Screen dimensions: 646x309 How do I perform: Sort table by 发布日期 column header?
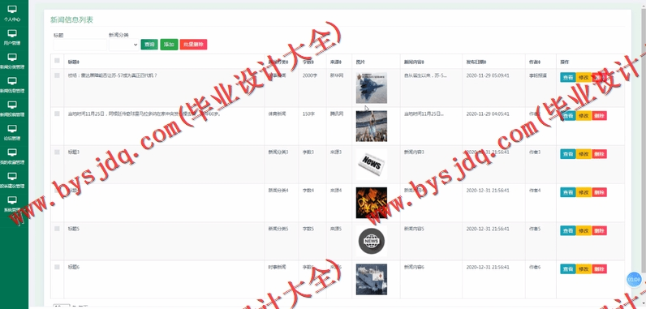[476, 62]
